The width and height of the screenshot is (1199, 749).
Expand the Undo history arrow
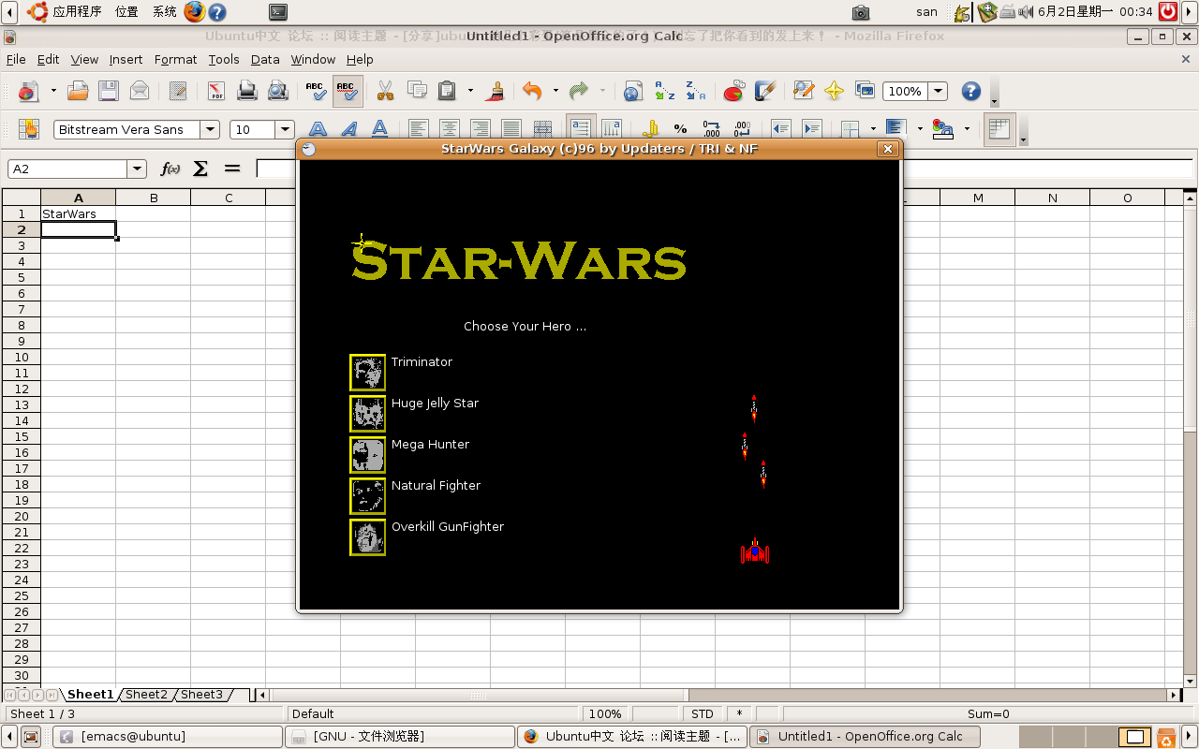555,91
